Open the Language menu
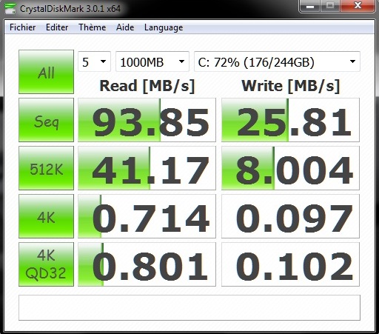 click(164, 27)
